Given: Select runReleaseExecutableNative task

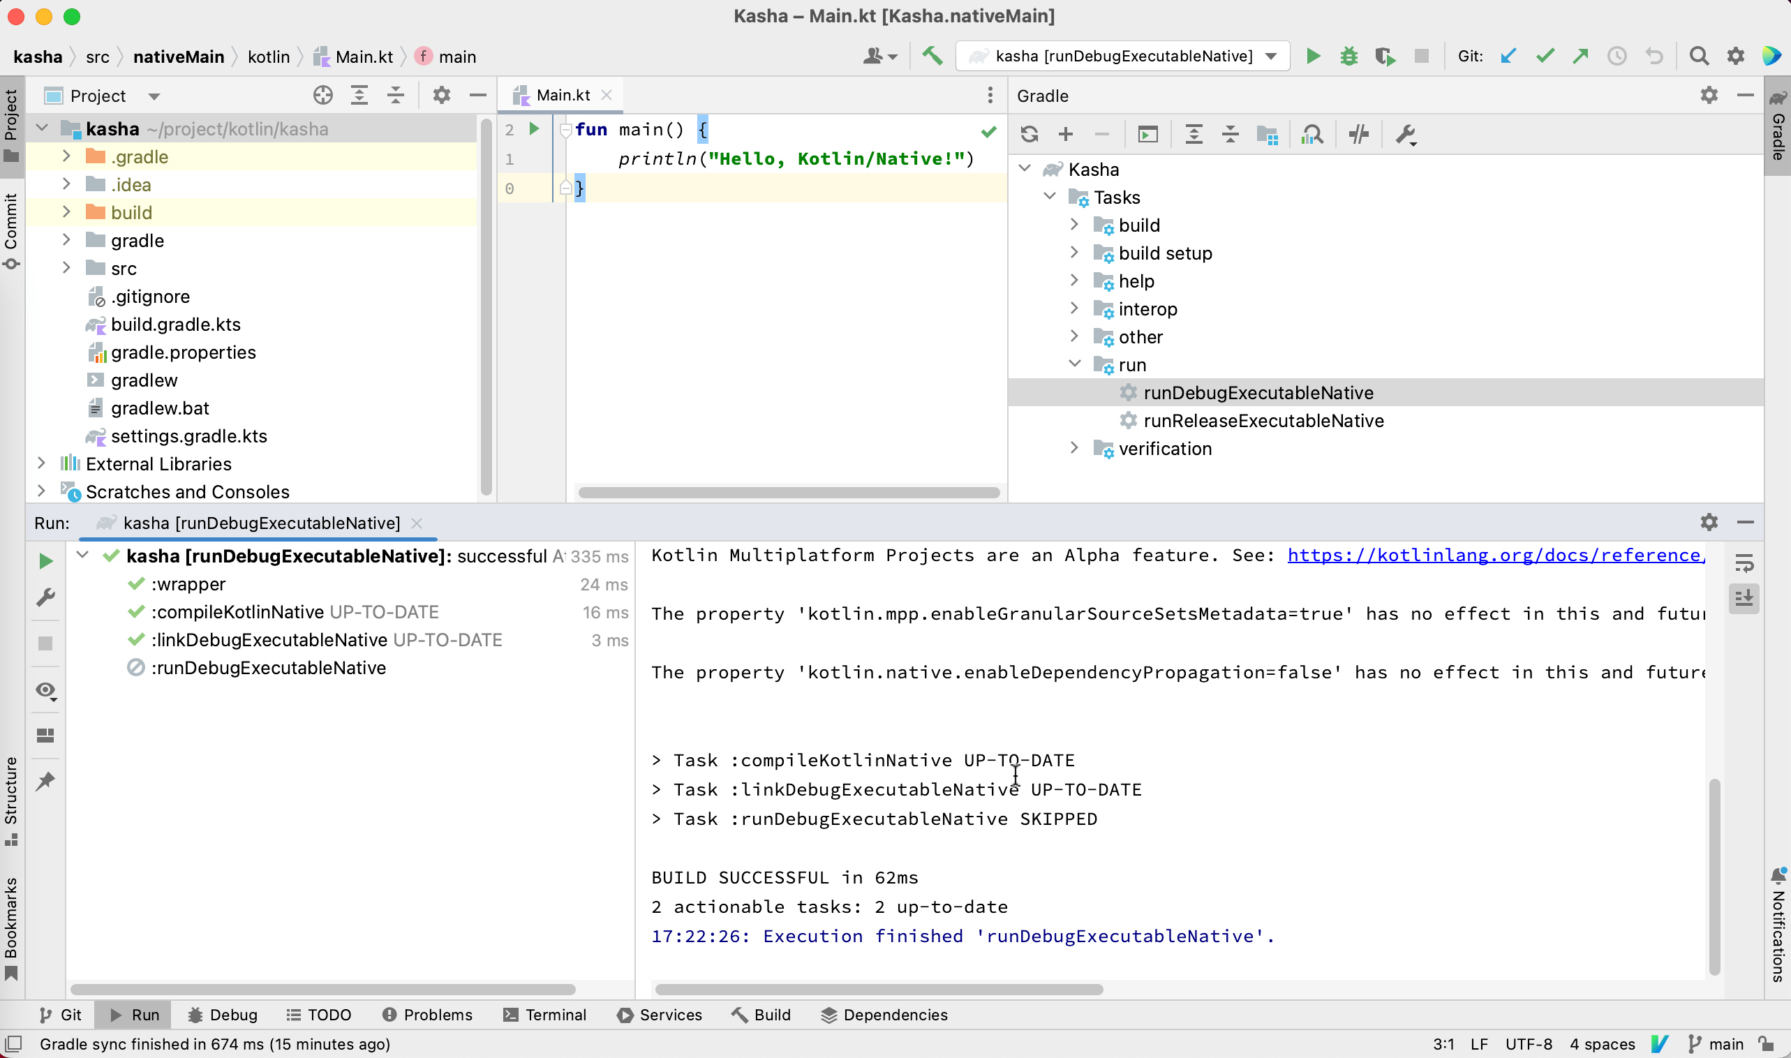Looking at the screenshot, I should 1263,421.
